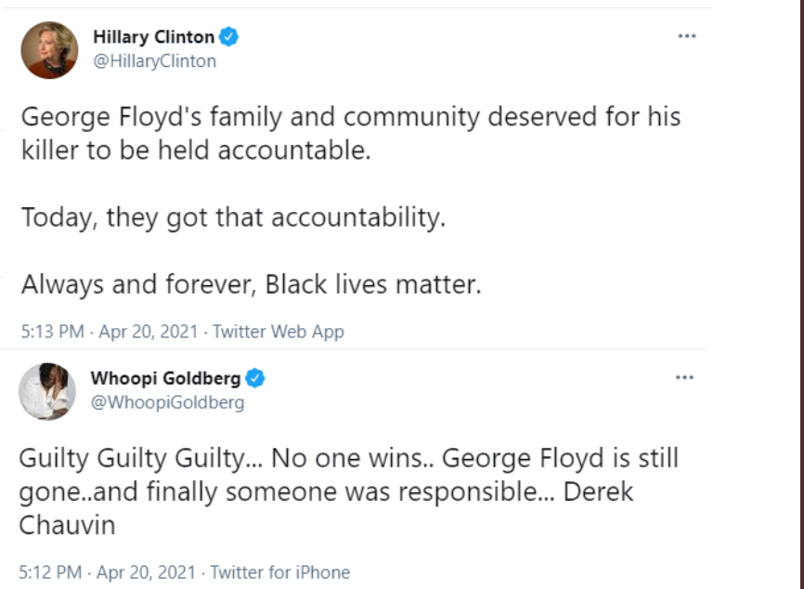Viewport: 804px width, 589px height.
Task: Click the tweet text starting 'George Floyd's family'
Action: click(x=351, y=134)
